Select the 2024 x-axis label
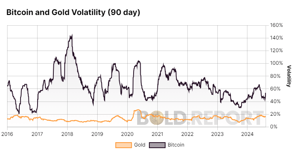The image size is (300, 158). [x=247, y=134]
